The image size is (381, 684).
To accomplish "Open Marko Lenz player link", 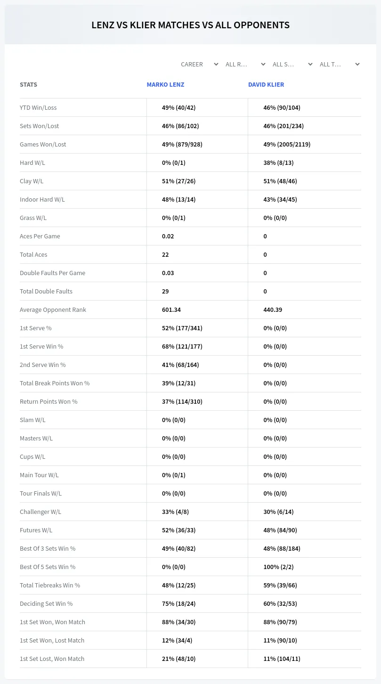I will [x=165, y=85].
